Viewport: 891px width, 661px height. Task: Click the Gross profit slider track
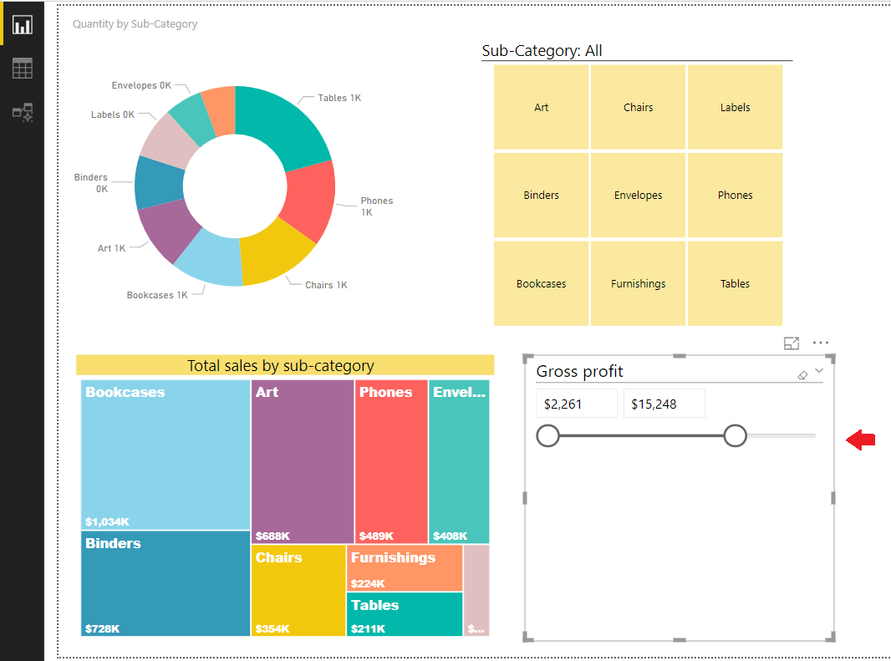click(676, 436)
